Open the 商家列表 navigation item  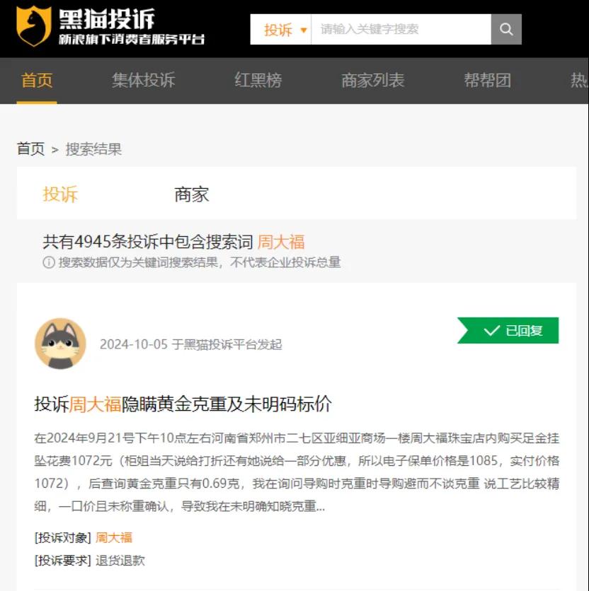(x=372, y=81)
